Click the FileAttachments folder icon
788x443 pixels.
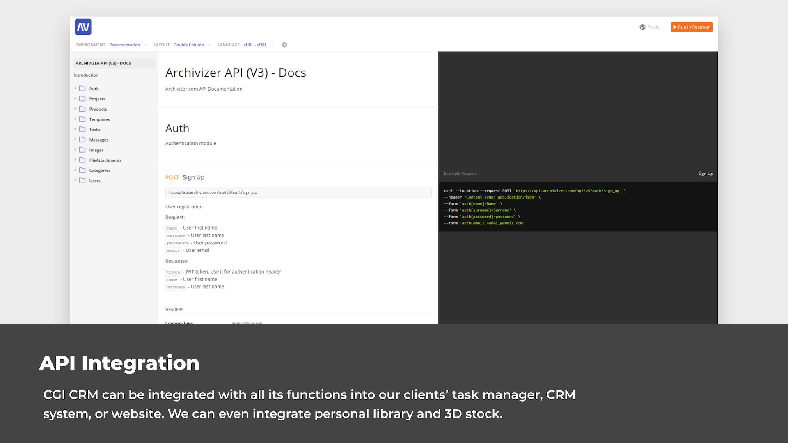[x=82, y=160]
